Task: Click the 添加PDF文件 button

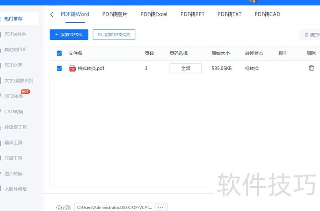Action: point(69,35)
